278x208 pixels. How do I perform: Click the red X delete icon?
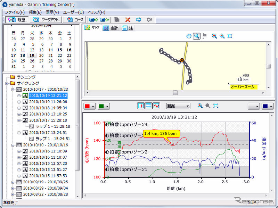128,20
